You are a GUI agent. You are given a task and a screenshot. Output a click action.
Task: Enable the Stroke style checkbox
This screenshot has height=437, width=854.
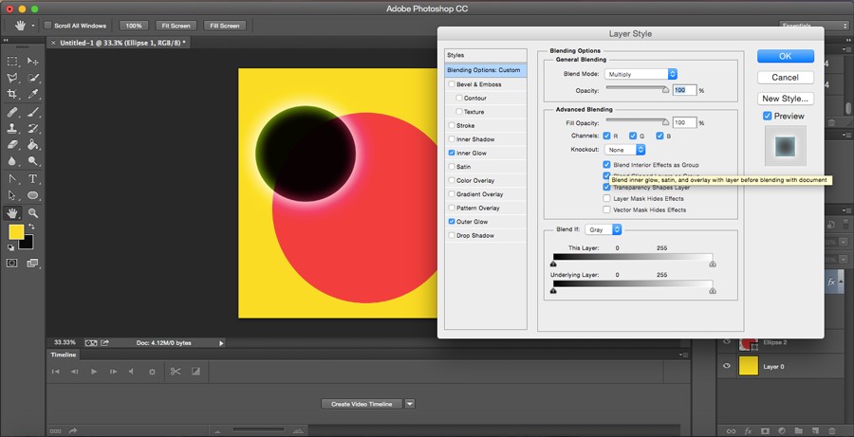[x=452, y=125]
